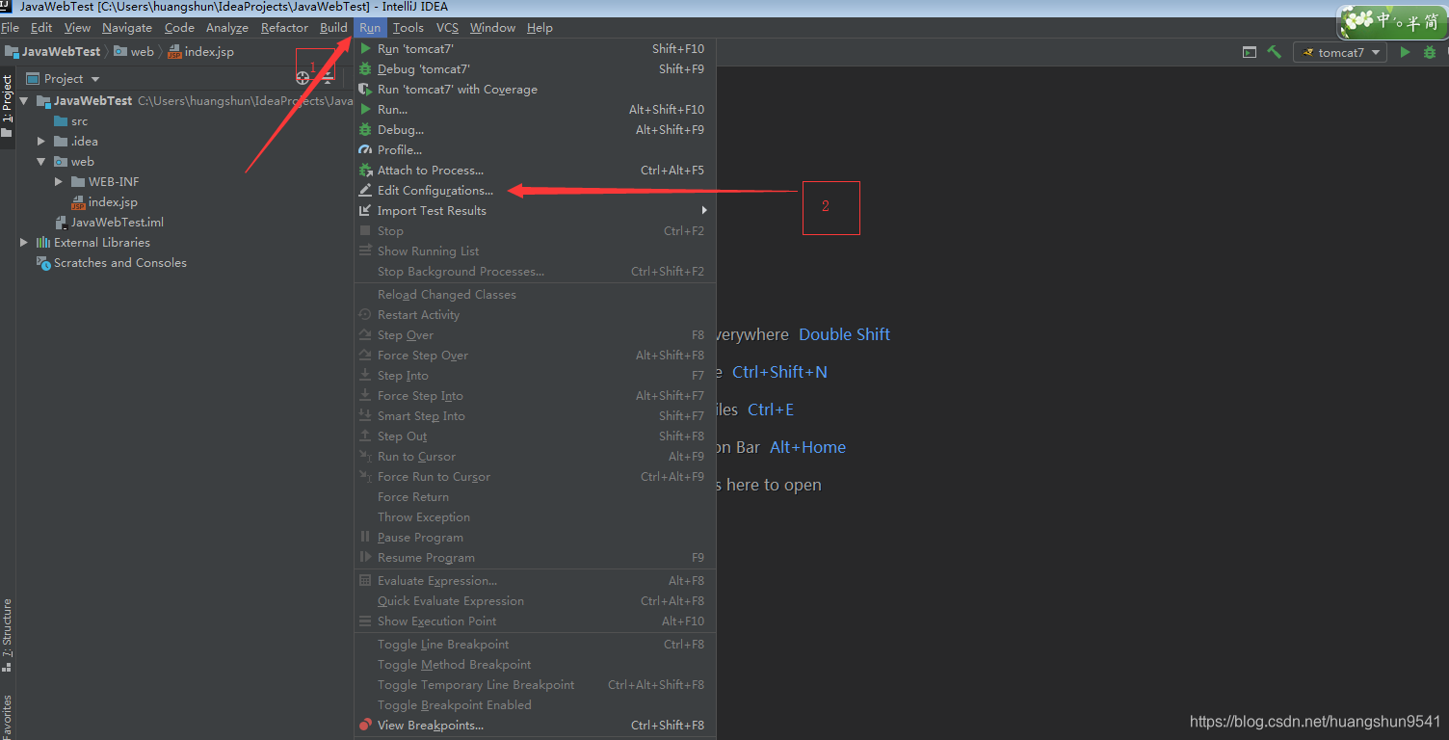Viewport: 1449px width, 740px height.
Task: Choose Debug... menu entry
Action: tap(535, 129)
